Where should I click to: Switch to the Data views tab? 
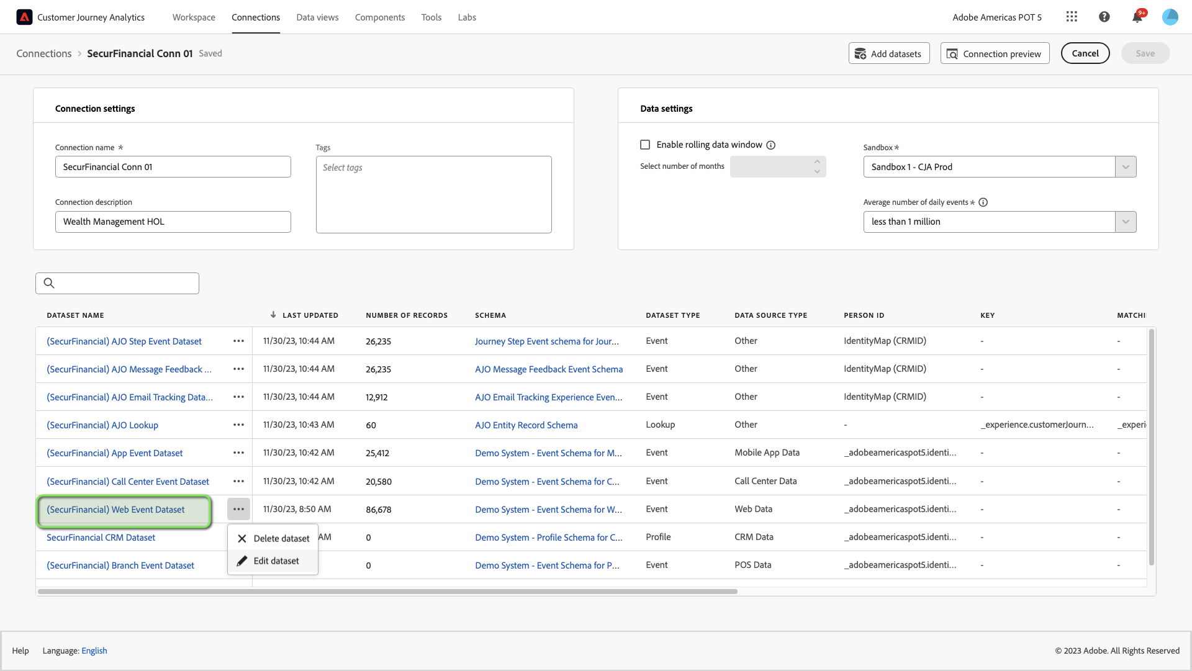(x=317, y=17)
